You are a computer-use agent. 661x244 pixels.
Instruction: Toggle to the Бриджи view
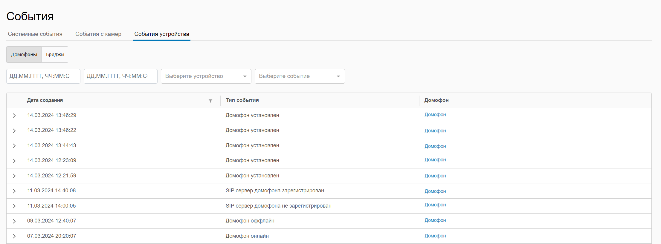(55, 54)
